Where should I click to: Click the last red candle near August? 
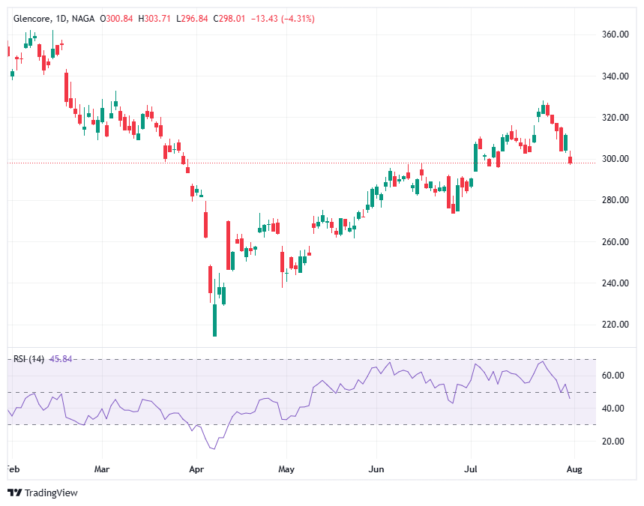[x=571, y=159]
